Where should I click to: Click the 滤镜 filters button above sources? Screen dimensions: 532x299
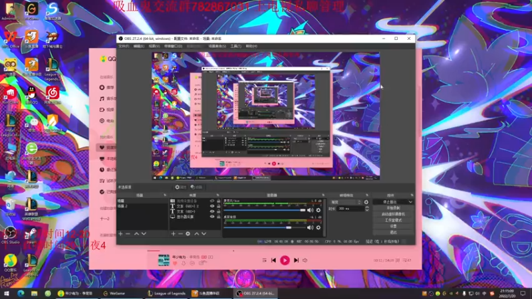(x=196, y=187)
